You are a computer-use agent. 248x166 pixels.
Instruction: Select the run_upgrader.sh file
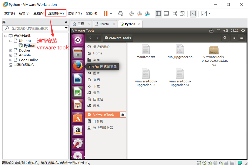180,52
